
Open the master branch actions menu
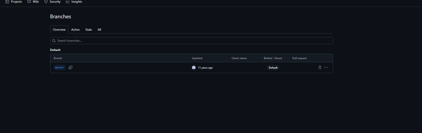click(x=326, y=67)
